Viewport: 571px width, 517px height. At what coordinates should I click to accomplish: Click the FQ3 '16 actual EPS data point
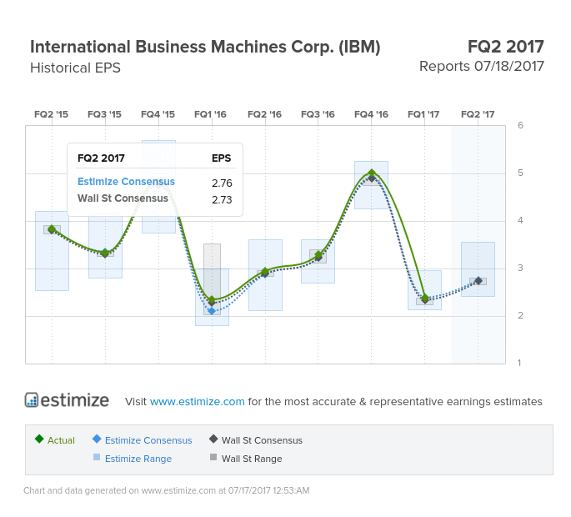[318, 254]
